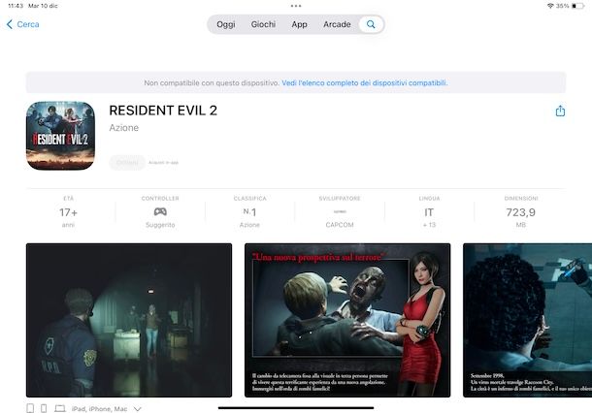Open the Arcade tab

(337, 24)
